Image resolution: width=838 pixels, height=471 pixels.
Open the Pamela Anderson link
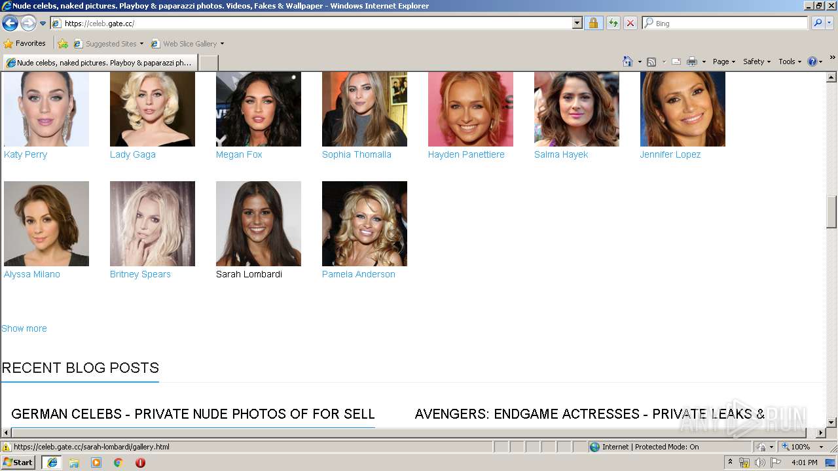[x=359, y=274]
